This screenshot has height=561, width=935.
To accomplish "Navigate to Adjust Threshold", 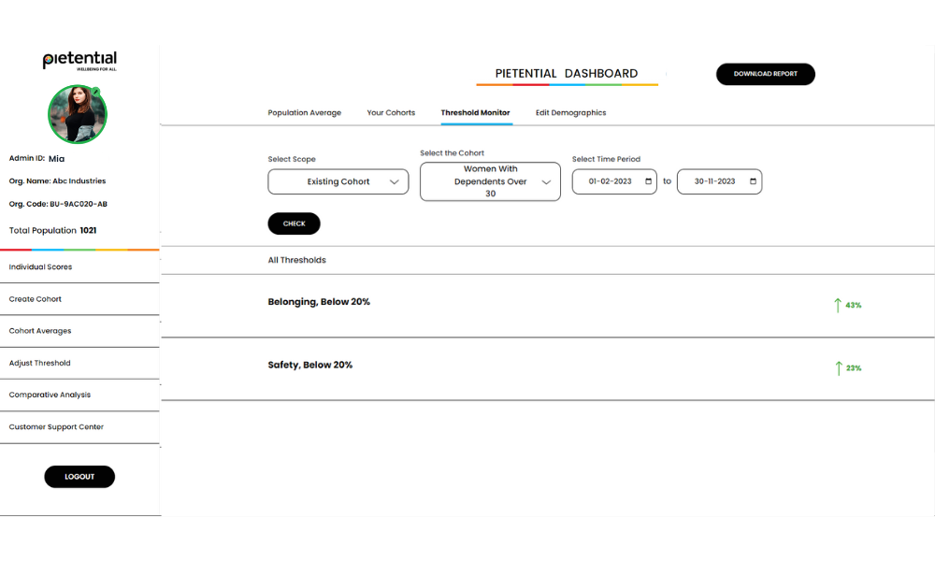I will tap(39, 363).
